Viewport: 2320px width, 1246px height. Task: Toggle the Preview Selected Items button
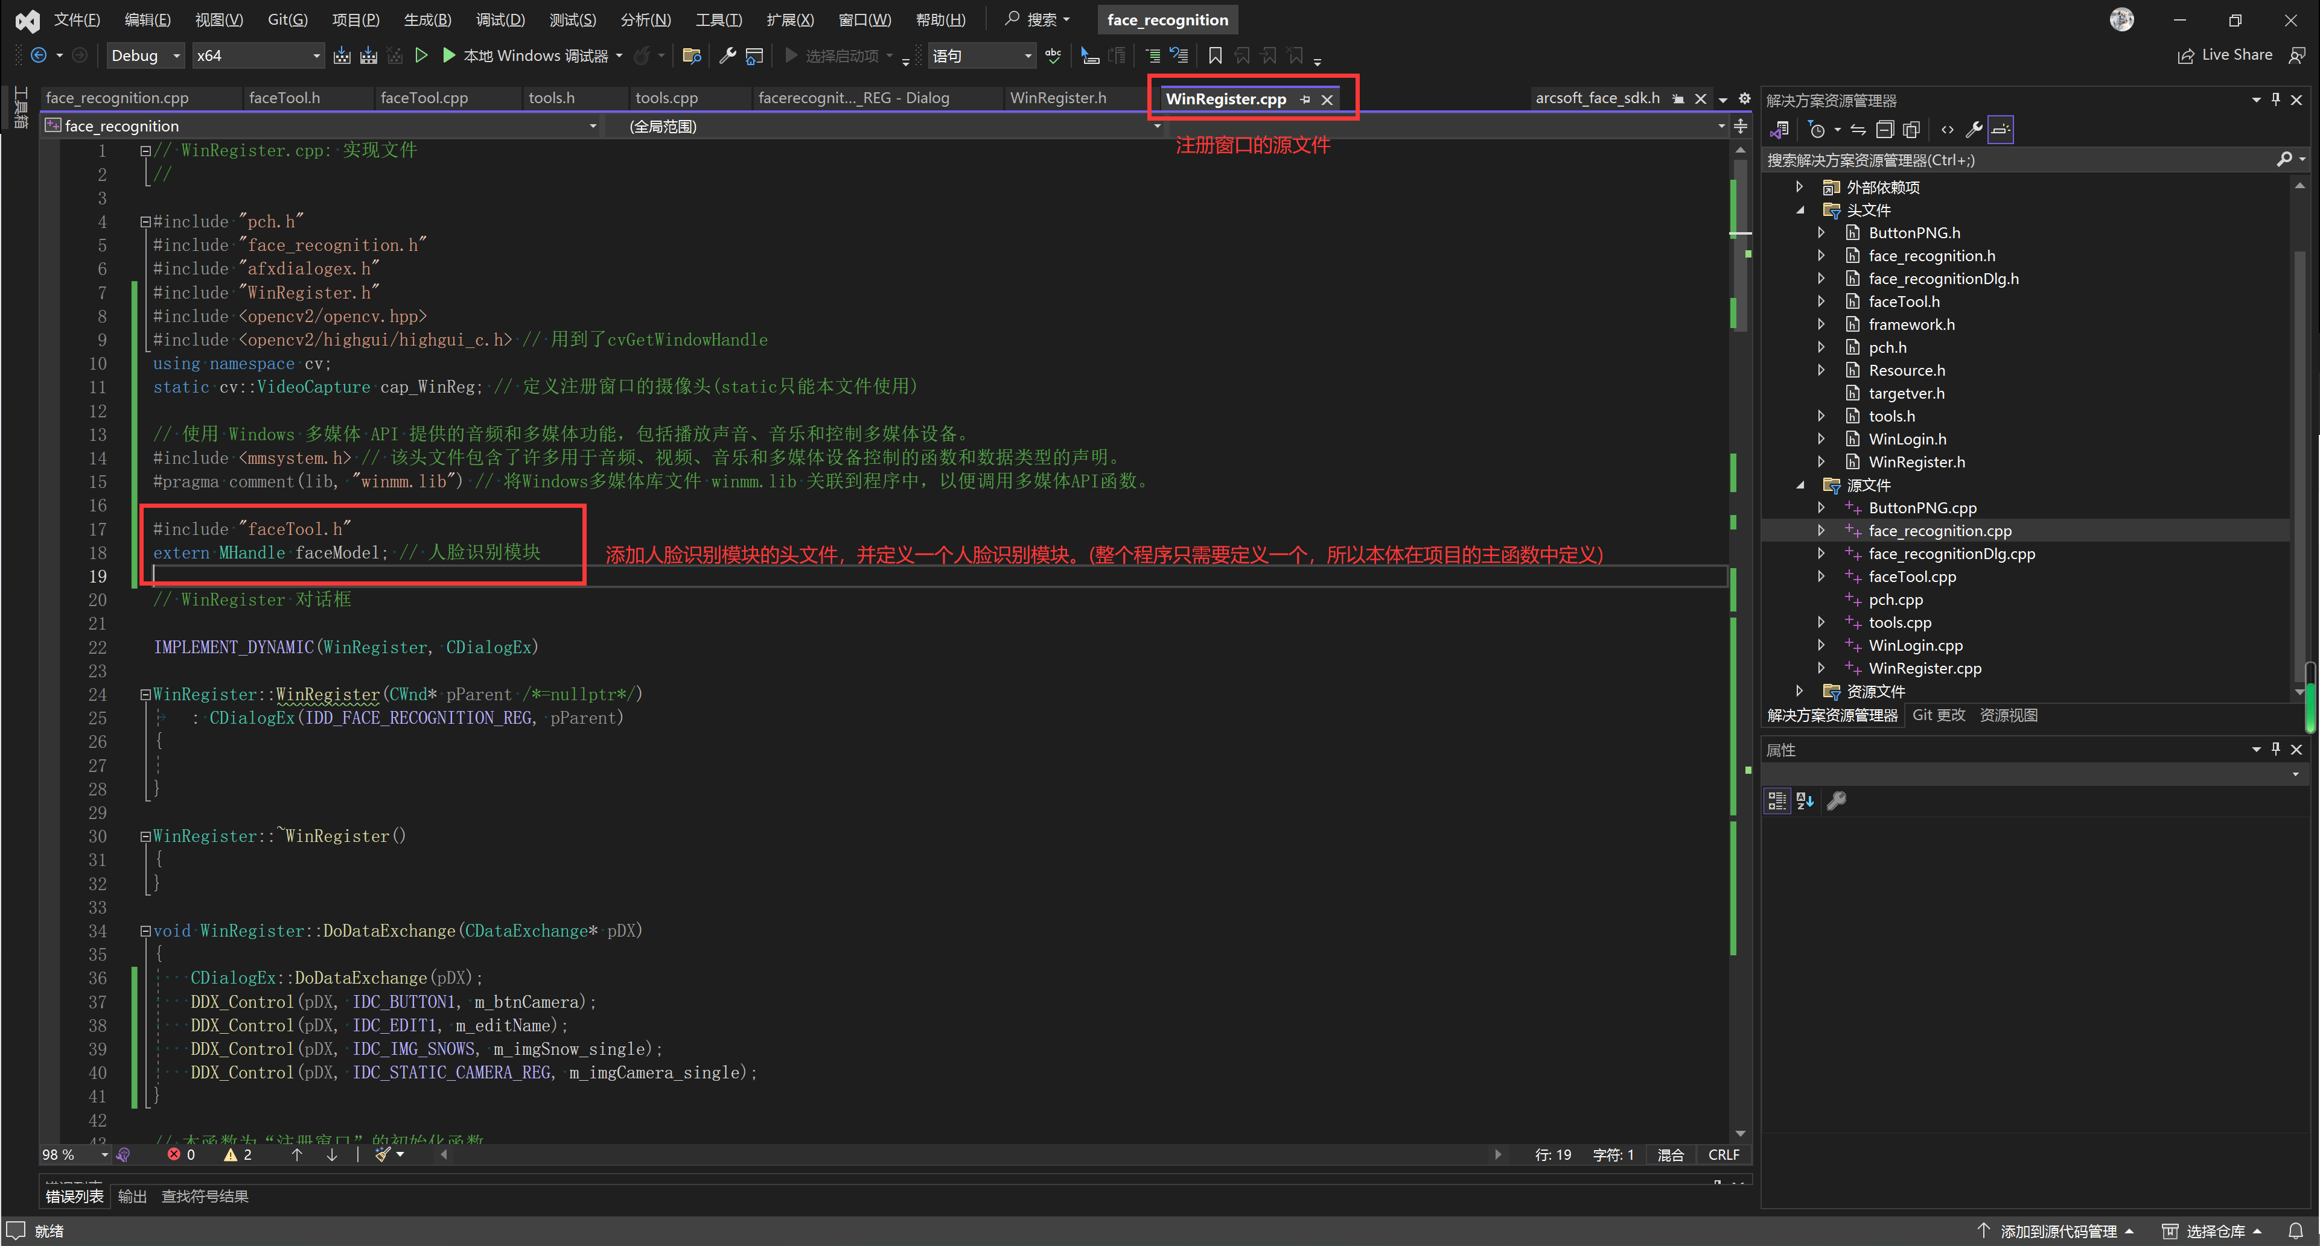[x=2000, y=130]
